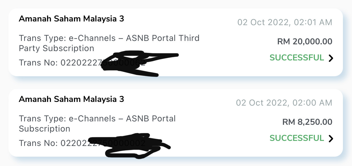Select second Amanah Saham Malaysia 3 title
The height and width of the screenshot is (166, 352).
pos(71,99)
